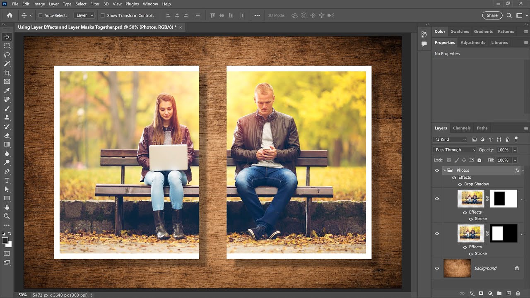530x298 pixels.
Task: Select the Crop tool
Action: [x=6, y=72]
